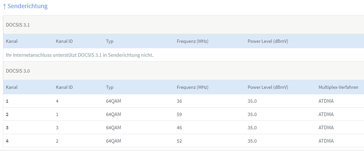Click Frequenz (MHz) header in DOCSIS 3.0 table
The height and width of the screenshot is (151, 364).
(x=192, y=87)
